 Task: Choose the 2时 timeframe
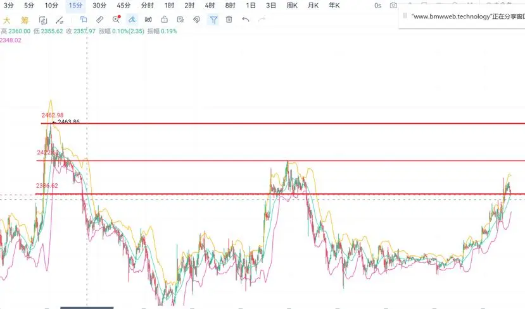(x=189, y=5)
